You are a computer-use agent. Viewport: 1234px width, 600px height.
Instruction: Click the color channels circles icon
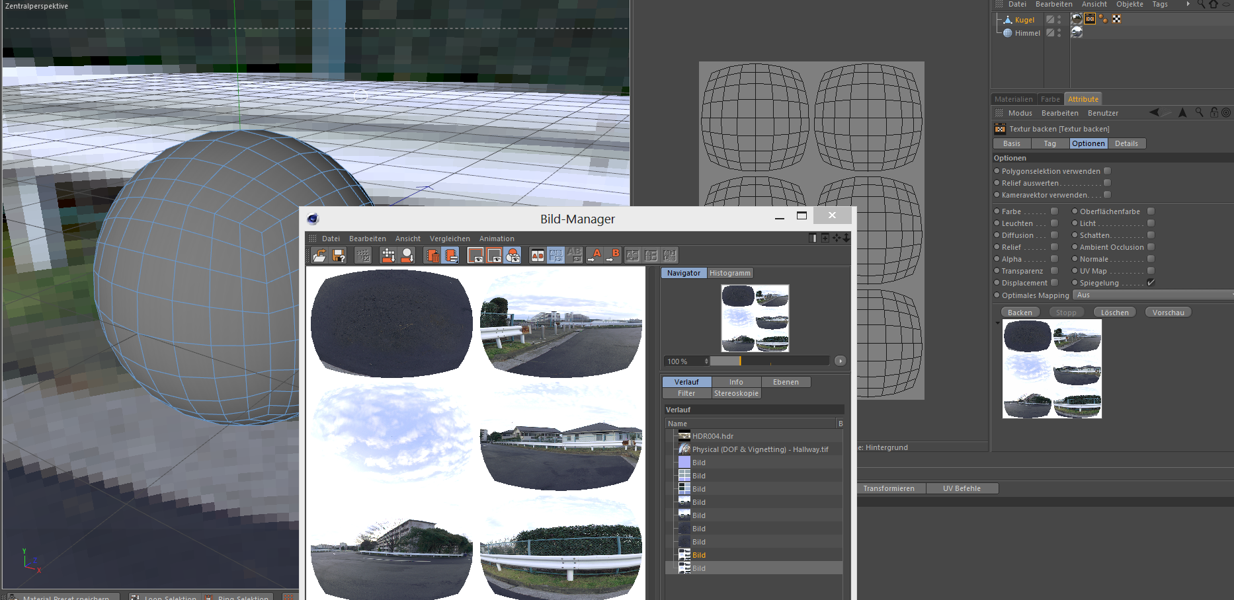tap(513, 255)
